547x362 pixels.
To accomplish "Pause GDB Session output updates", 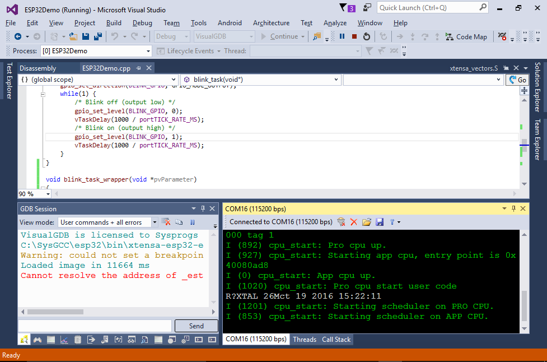I will coord(193,222).
